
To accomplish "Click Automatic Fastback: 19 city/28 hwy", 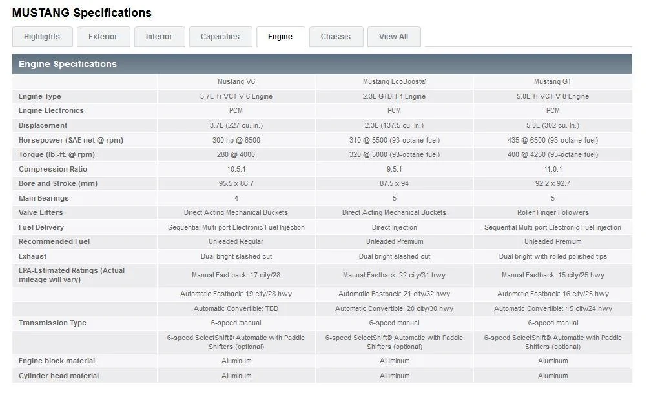I will pyautogui.click(x=236, y=294).
